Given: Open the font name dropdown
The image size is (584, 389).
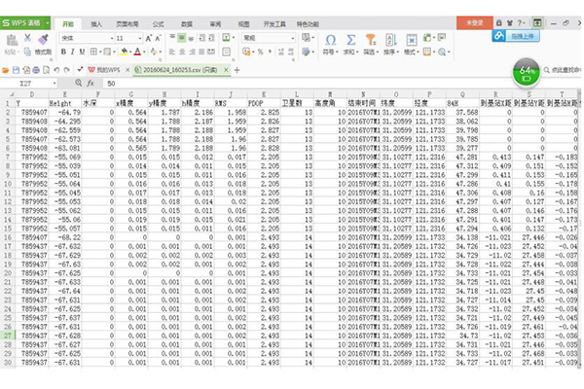Looking at the screenshot, I should pyautogui.click(x=108, y=38).
